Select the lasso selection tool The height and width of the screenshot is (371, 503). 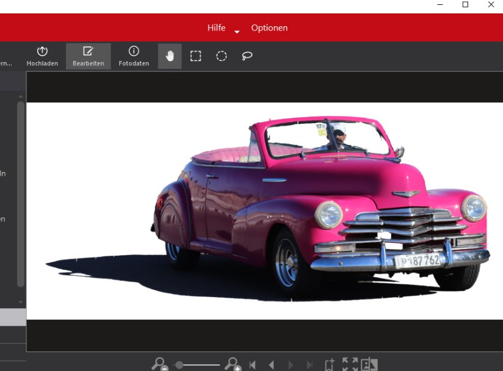pos(247,56)
